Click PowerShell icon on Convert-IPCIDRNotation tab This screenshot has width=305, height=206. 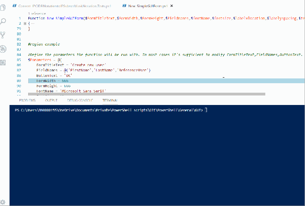coord(15,6)
